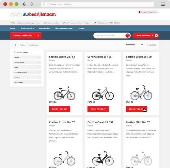The width and height of the screenshot is (170, 168).
Task: Click the bicycle logo icon
Action: [x=16, y=14]
